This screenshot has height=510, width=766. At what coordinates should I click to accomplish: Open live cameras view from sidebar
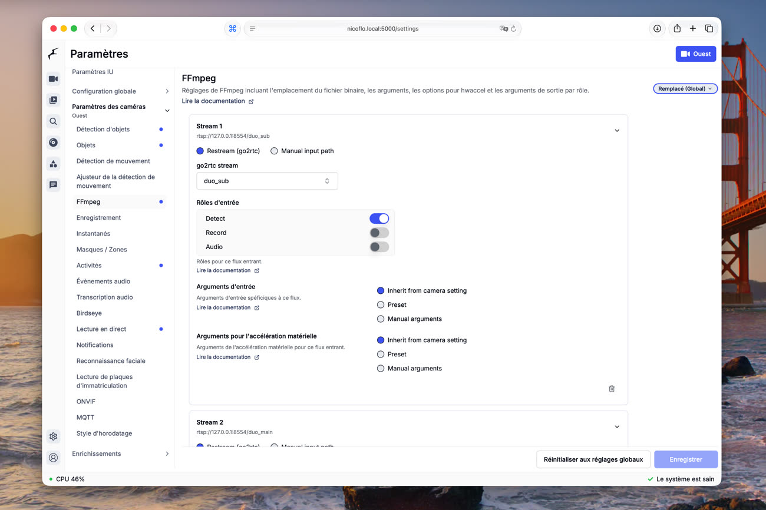click(x=53, y=79)
